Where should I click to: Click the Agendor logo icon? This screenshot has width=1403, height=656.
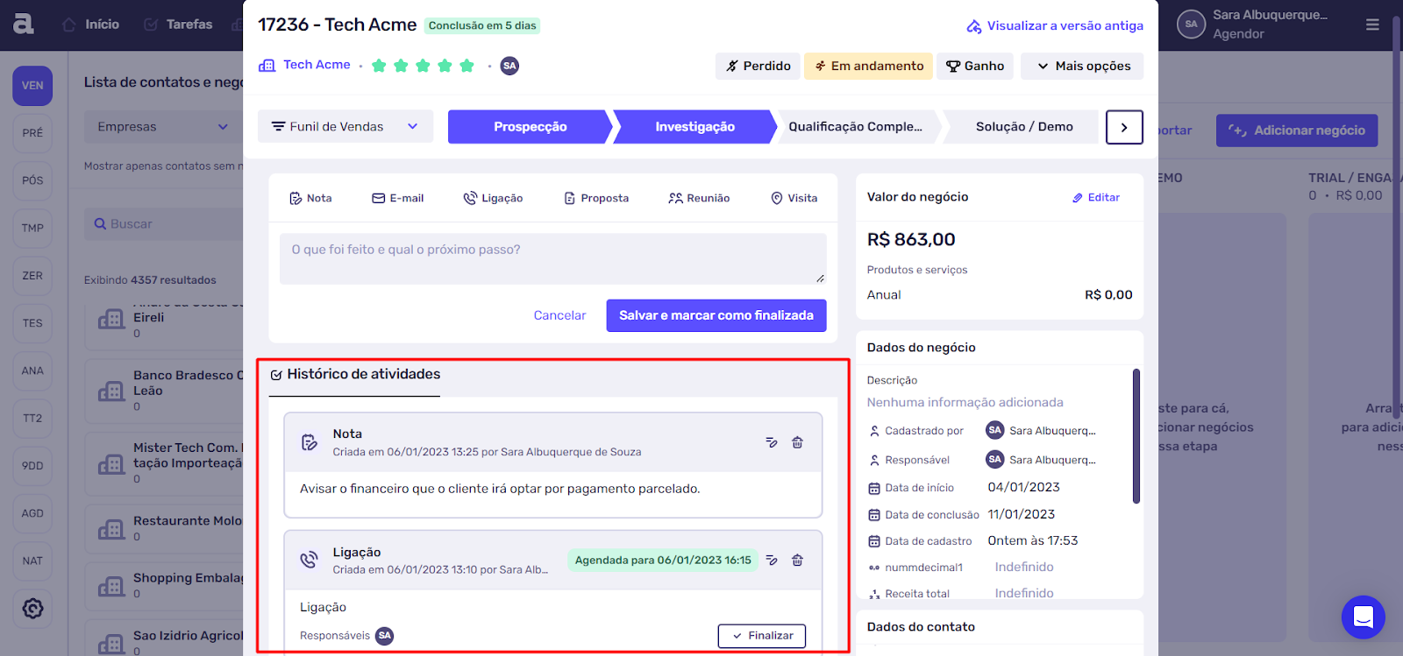[x=24, y=24]
